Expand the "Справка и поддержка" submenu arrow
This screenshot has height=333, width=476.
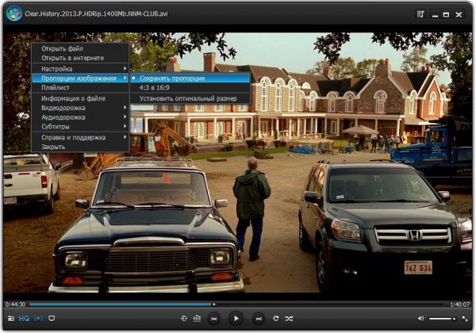click(125, 137)
